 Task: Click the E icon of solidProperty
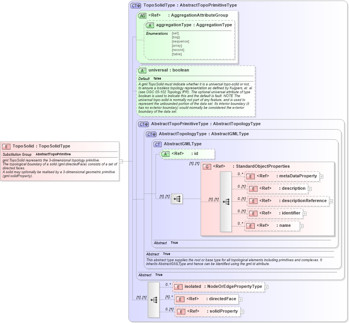(181, 312)
